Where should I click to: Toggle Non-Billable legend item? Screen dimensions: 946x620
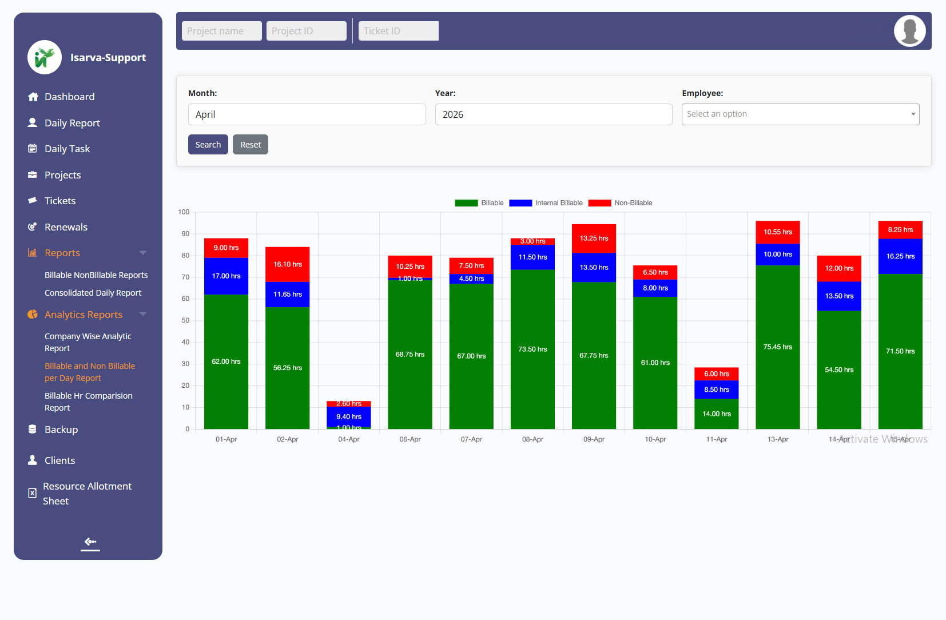(620, 203)
